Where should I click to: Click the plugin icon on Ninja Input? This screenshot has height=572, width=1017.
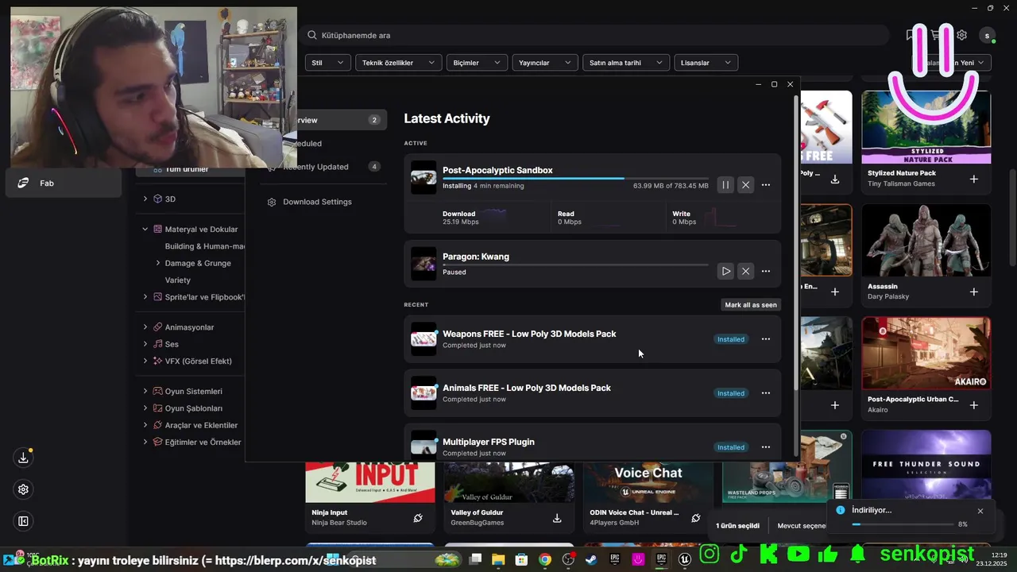pos(418,518)
